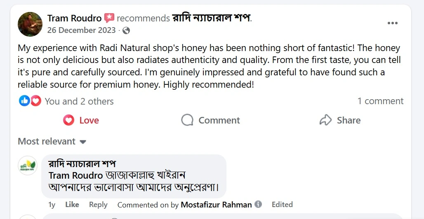Click the Share arrow icon

326,120
